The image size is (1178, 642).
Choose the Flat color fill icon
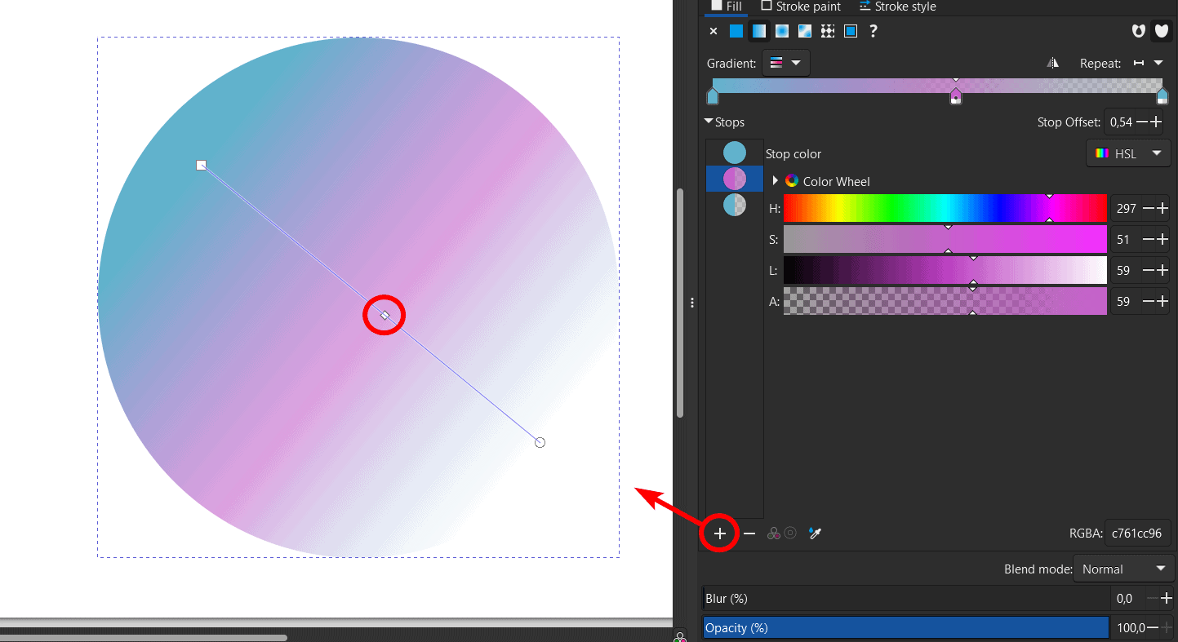pos(736,31)
